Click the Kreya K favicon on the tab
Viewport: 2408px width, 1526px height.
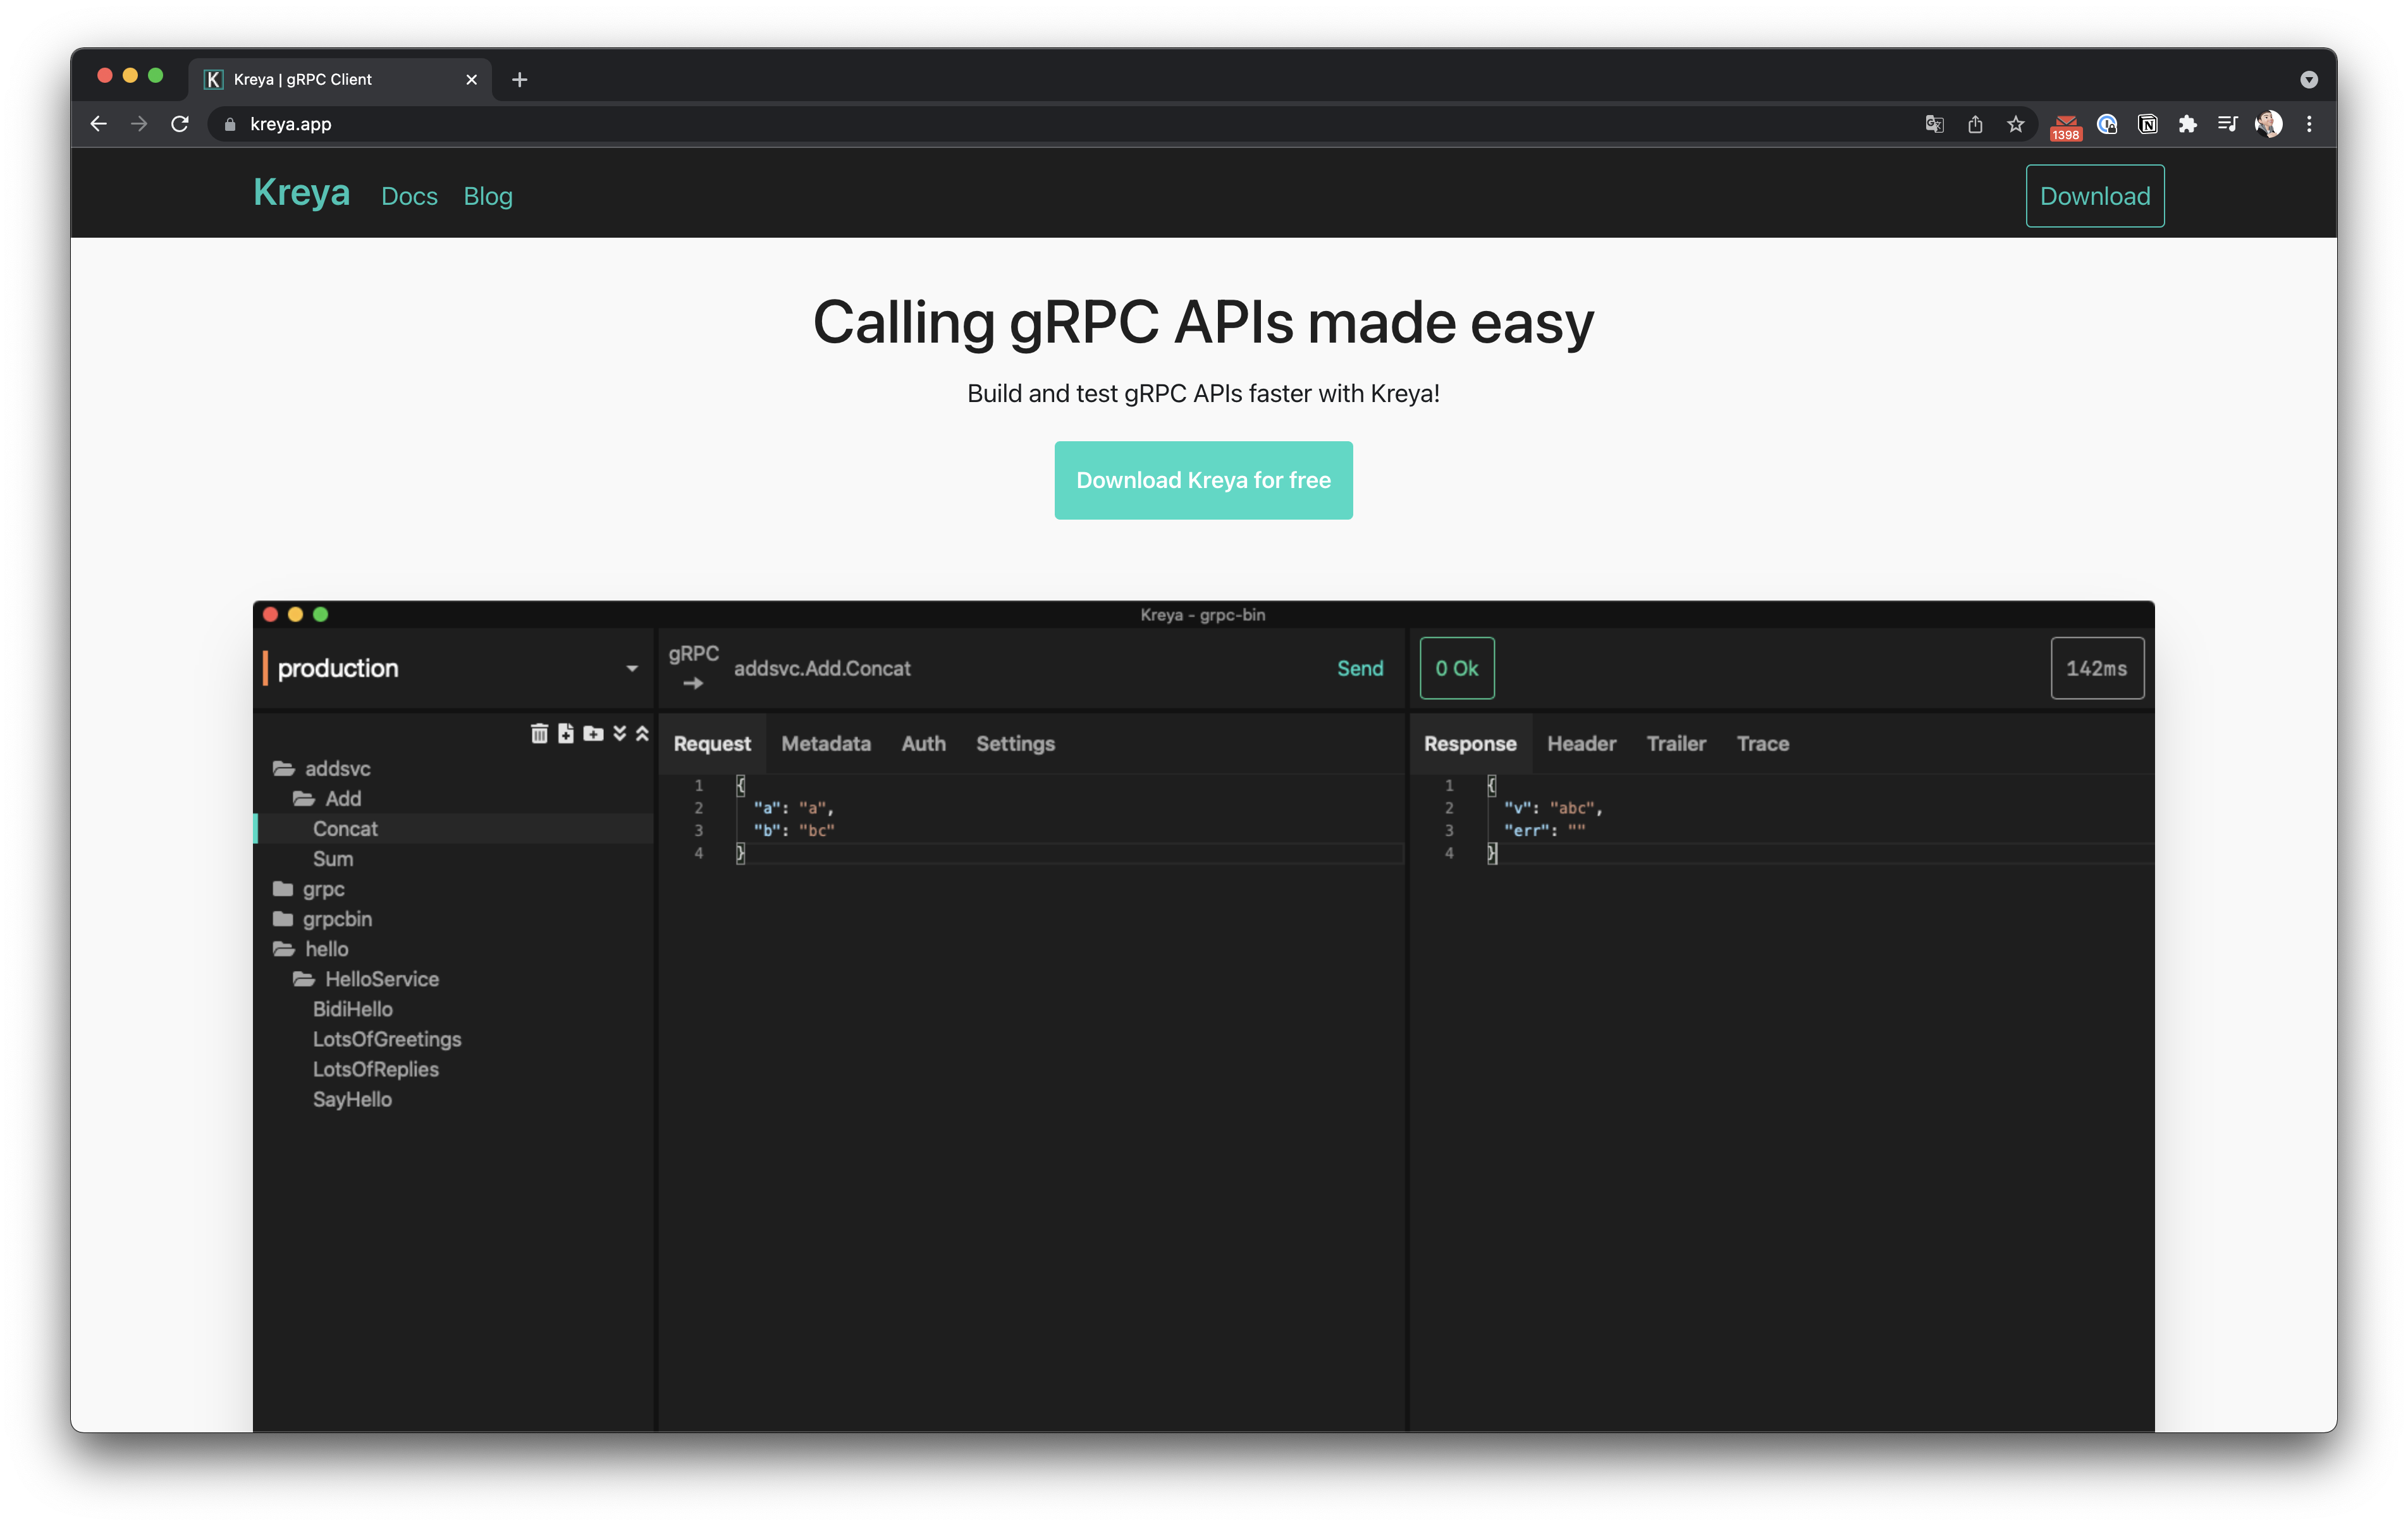[x=213, y=79]
